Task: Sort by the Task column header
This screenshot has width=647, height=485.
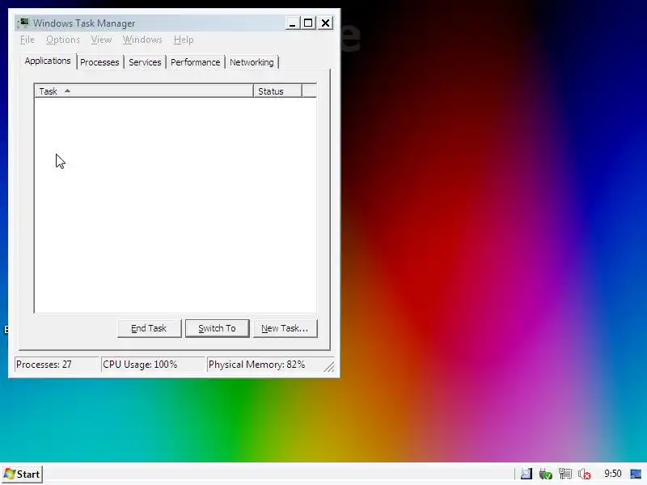Action: point(144,91)
